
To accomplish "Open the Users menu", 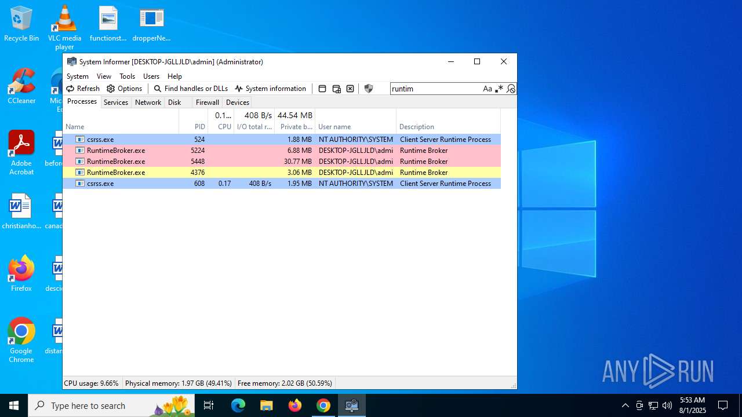I will [151, 76].
